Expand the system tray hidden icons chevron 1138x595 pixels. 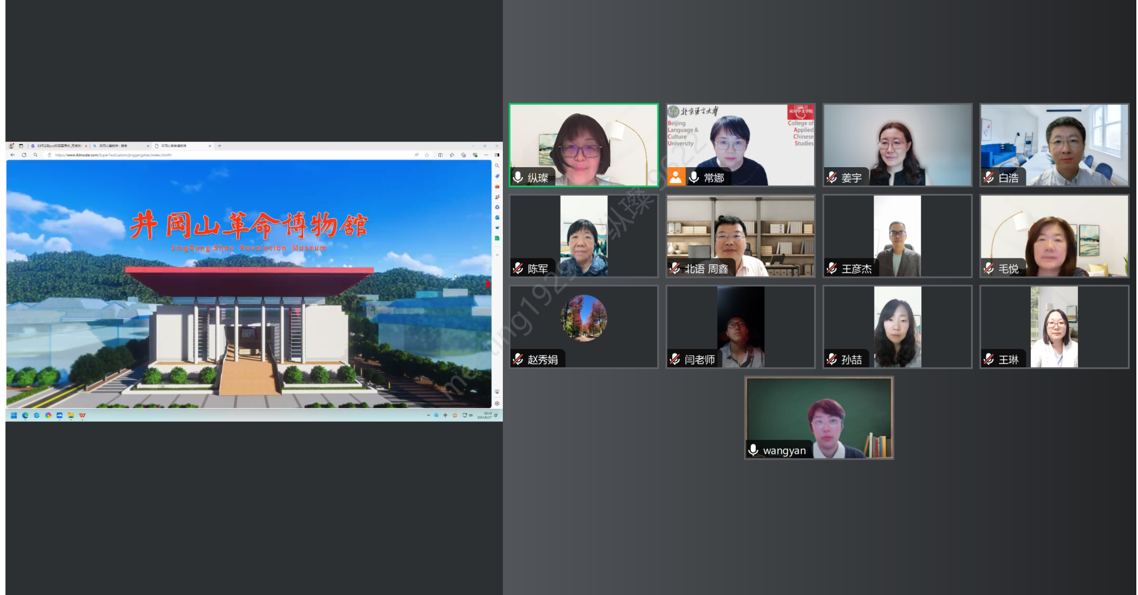[x=428, y=416]
